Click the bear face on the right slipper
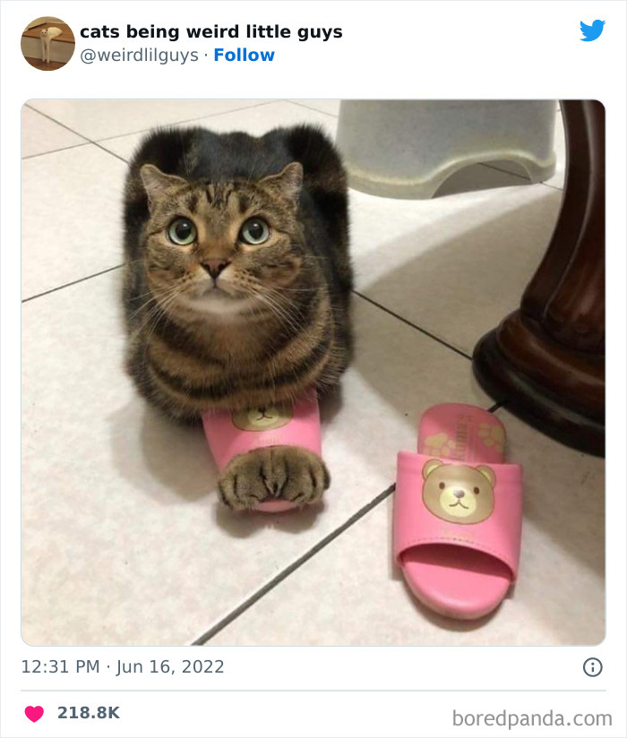Image resolution: width=627 pixels, height=738 pixels. point(459,491)
